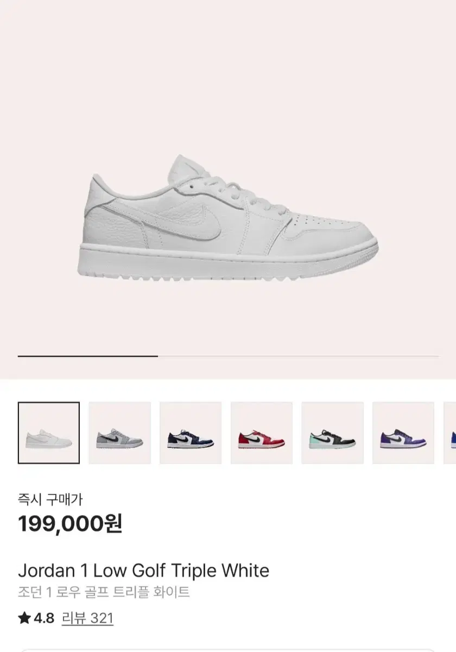Tap the 4.8 rating score
This screenshot has height=652, width=456.
point(44,618)
